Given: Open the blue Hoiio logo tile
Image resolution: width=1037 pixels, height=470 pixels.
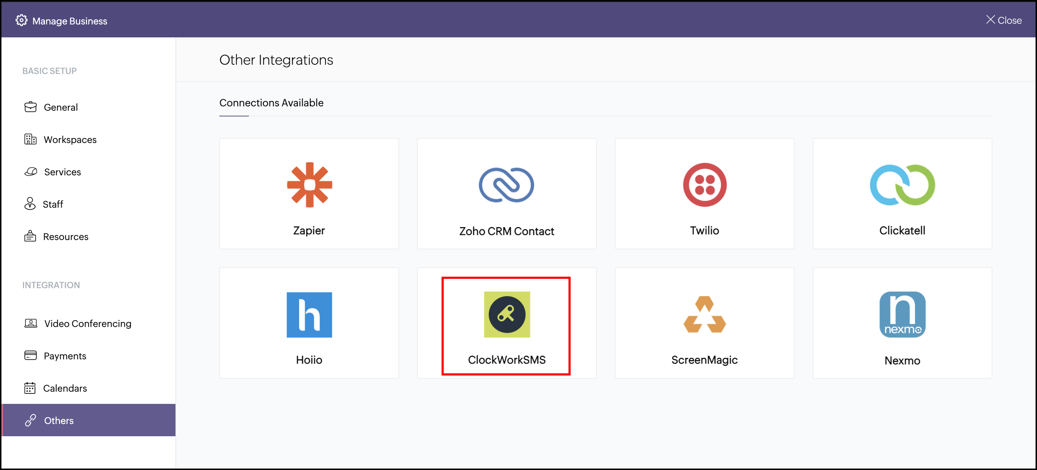Looking at the screenshot, I should tap(309, 314).
